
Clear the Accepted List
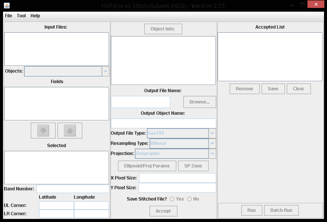299,89
